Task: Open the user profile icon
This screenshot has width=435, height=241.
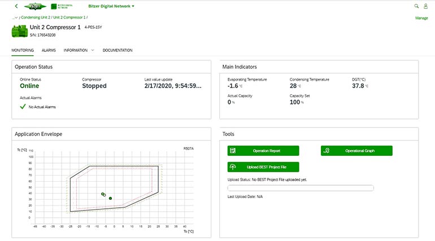Action: pyautogui.click(x=425, y=6)
